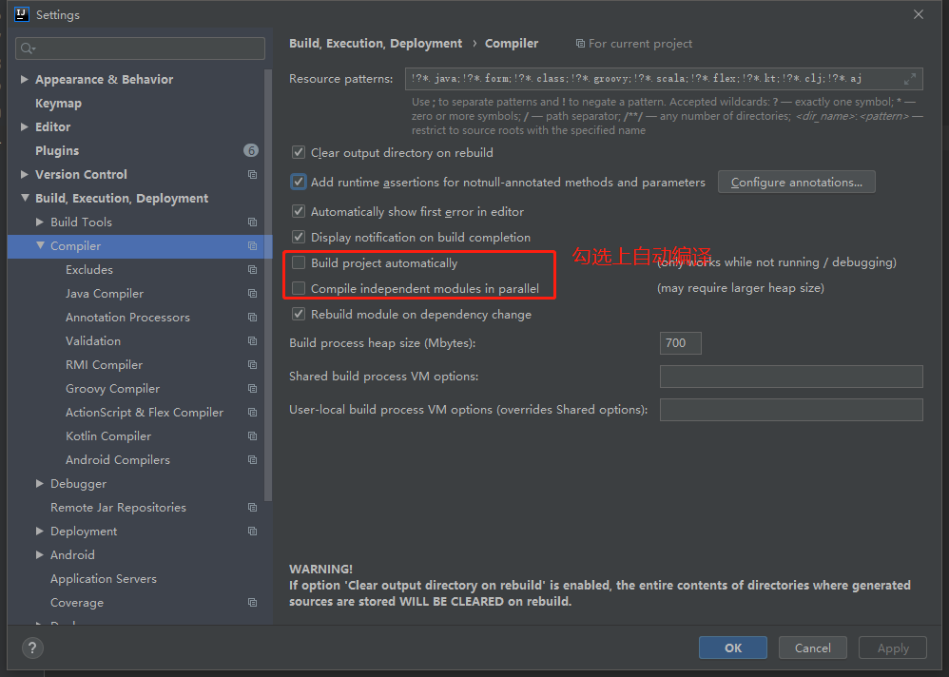
Task: Click the project-level icon next to Annotation Processors
Action: point(252,318)
